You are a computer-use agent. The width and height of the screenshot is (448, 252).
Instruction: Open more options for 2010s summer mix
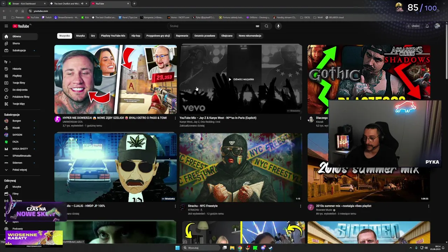click(x=428, y=206)
